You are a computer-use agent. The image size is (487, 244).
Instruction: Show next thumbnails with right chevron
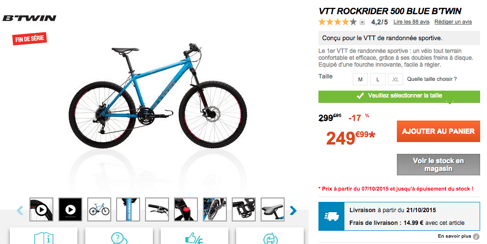coord(293,211)
